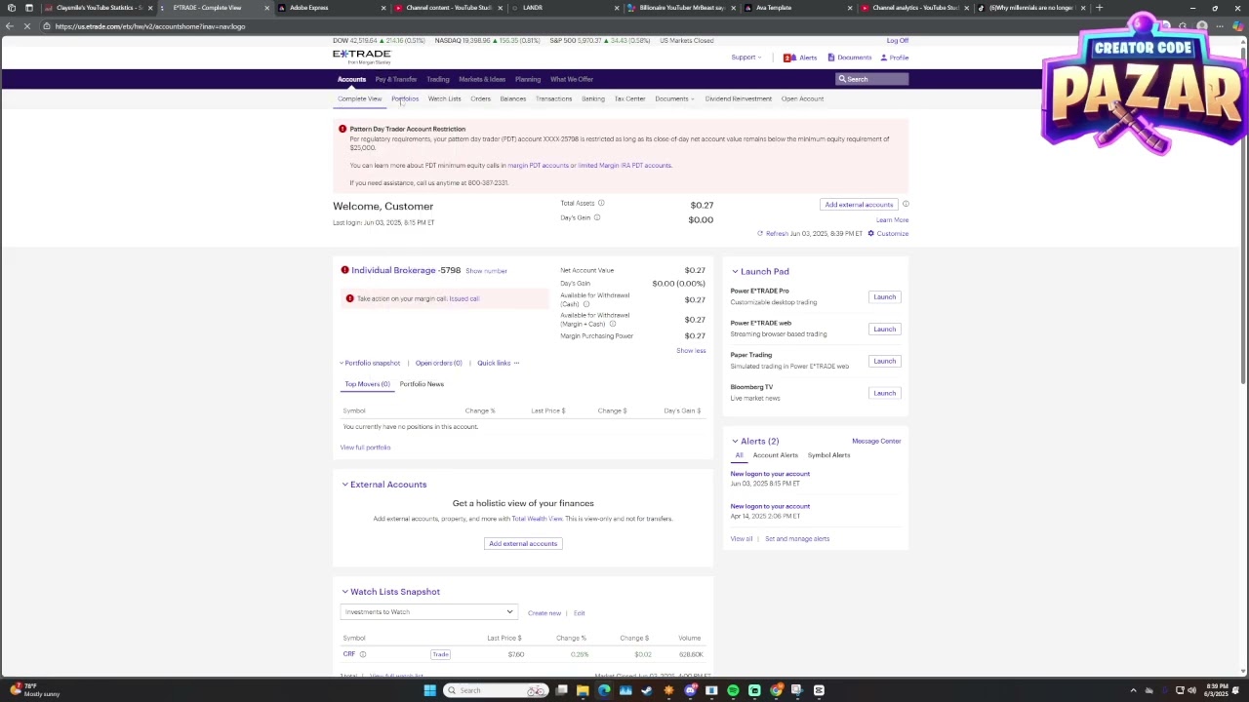The height and width of the screenshot is (702, 1249).
Task: Click the Open orders (0) link
Action: click(x=438, y=363)
